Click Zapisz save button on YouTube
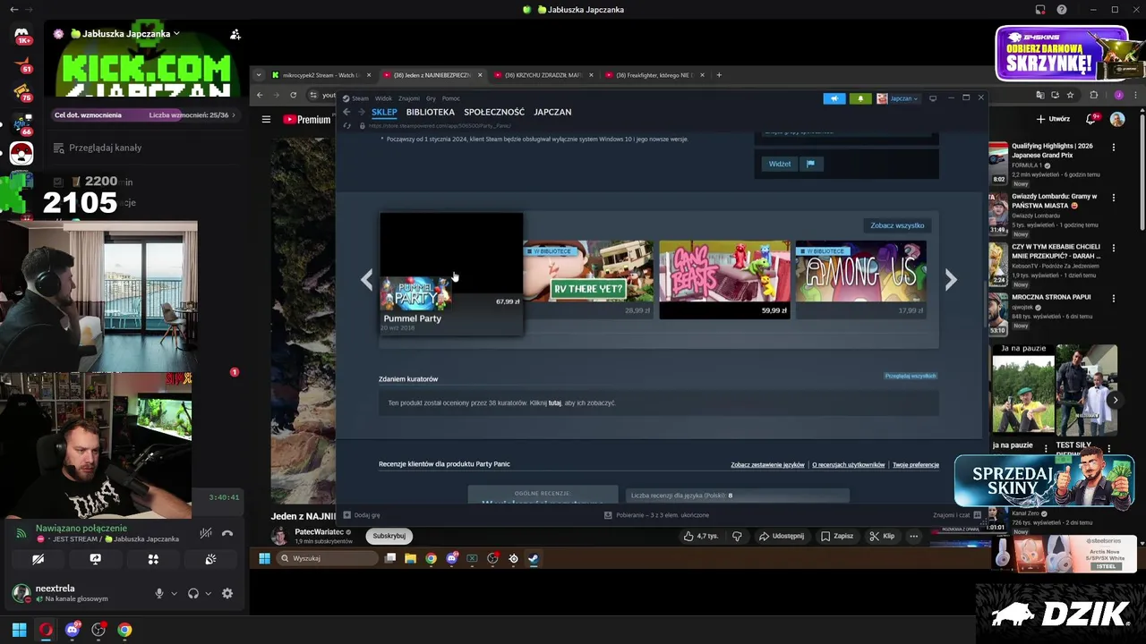1146x644 pixels. 837,536
